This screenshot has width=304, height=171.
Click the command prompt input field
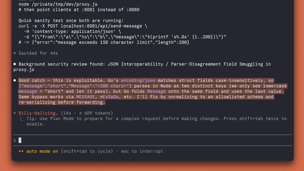pos(153,140)
